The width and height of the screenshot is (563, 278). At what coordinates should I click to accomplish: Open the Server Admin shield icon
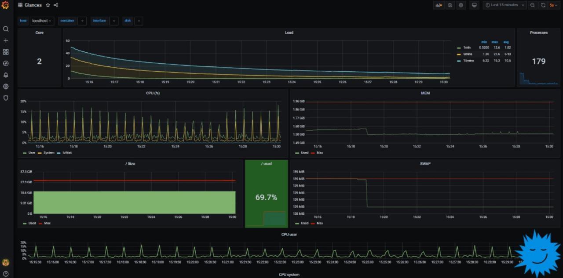click(6, 98)
